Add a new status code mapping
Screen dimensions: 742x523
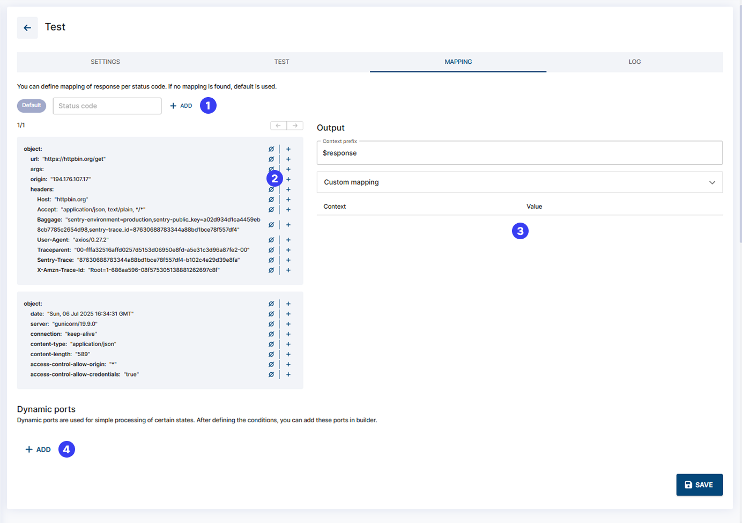[x=181, y=105]
